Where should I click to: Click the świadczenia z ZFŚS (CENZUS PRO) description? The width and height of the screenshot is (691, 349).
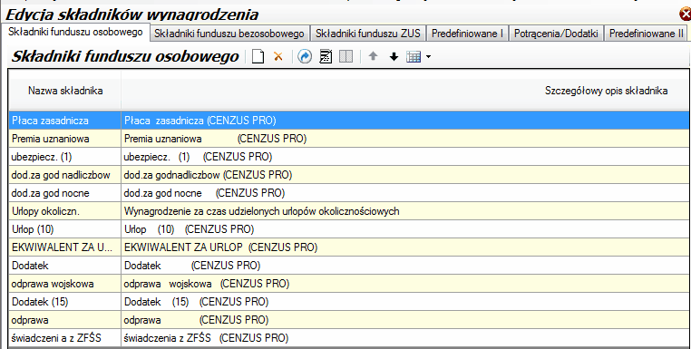tap(405, 337)
